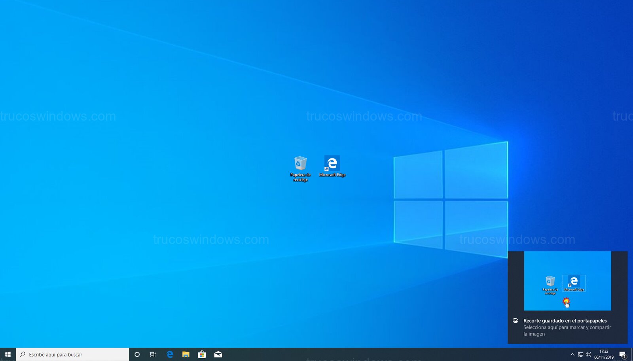Click the Snip & Sketch icon in the notification
This screenshot has height=361, width=633.
click(515, 321)
